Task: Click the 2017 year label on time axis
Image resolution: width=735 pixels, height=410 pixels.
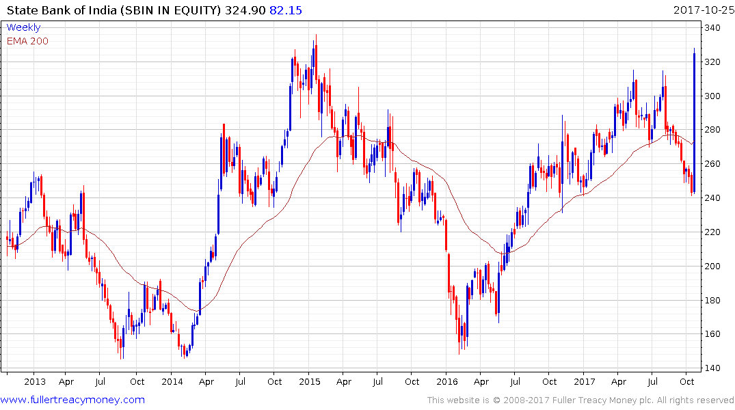Action: pos(584,381)
